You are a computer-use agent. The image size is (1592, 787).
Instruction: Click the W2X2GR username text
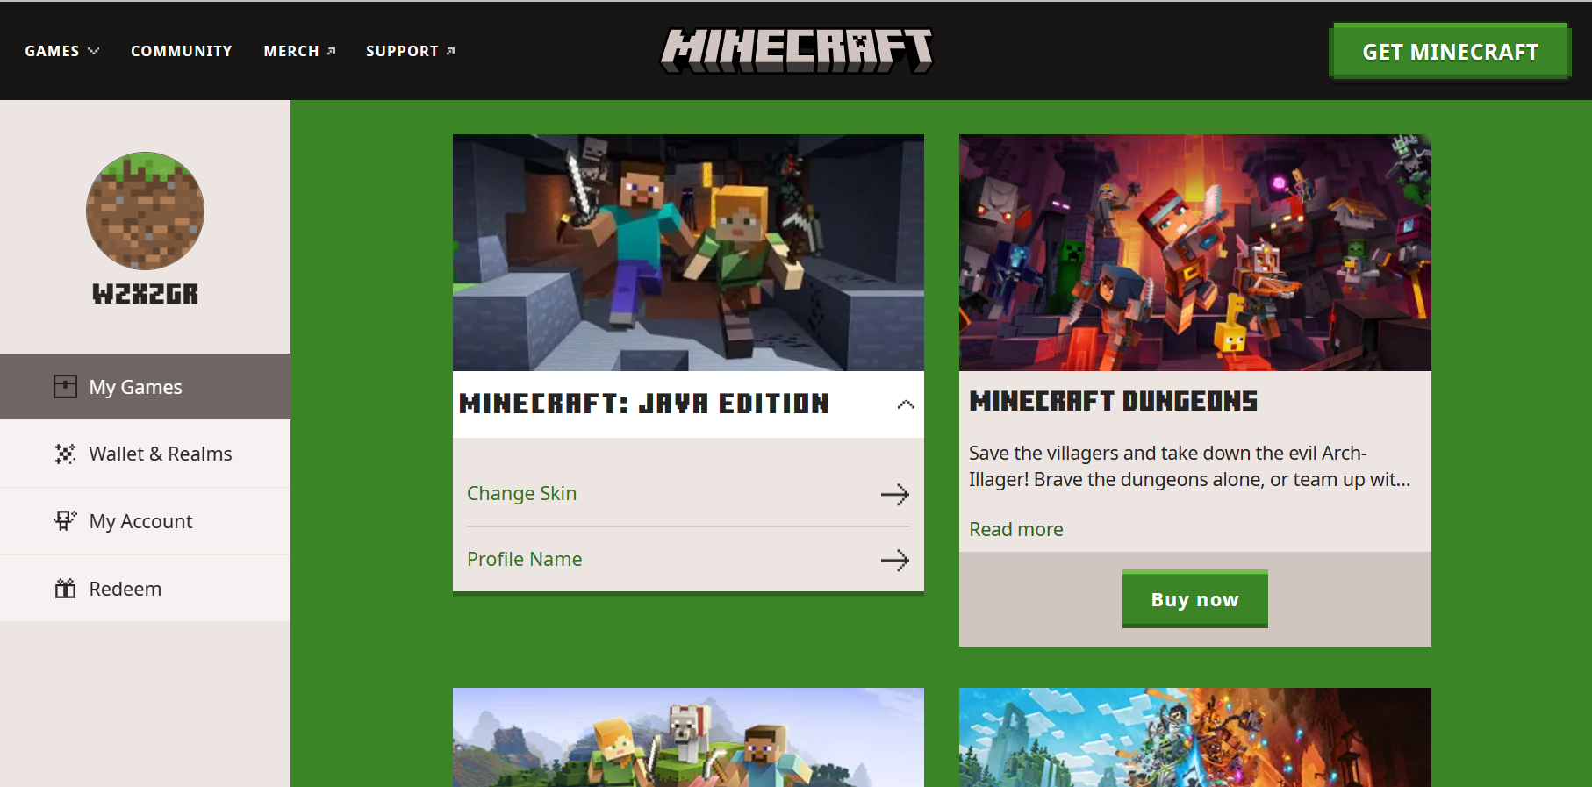[146, 294]
